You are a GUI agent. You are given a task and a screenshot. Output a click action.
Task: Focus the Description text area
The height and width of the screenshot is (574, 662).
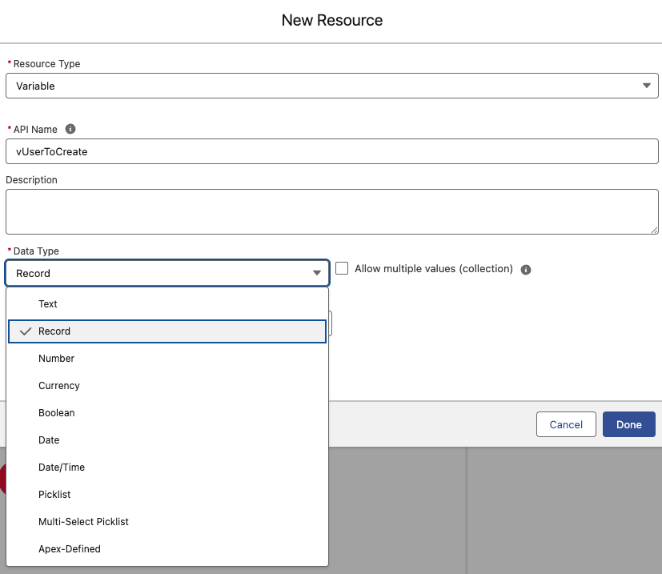point(331,212)
